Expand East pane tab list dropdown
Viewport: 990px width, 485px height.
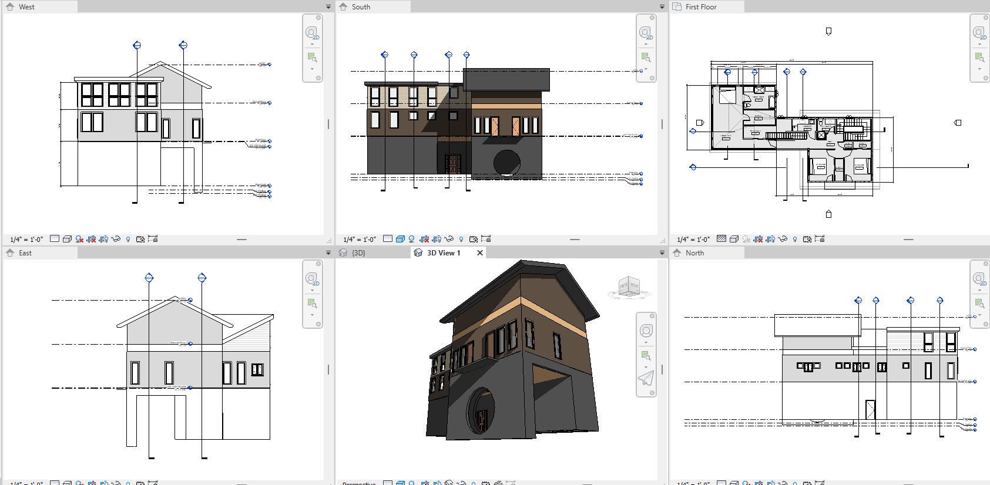point(328,253)
